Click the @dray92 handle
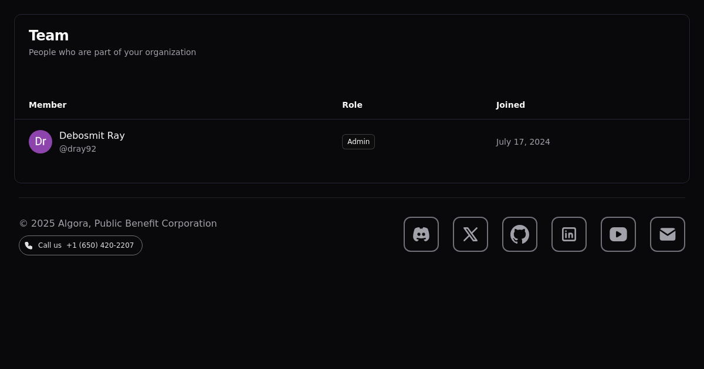The height and width of the screenshot is (369, 704). point(77,149)
